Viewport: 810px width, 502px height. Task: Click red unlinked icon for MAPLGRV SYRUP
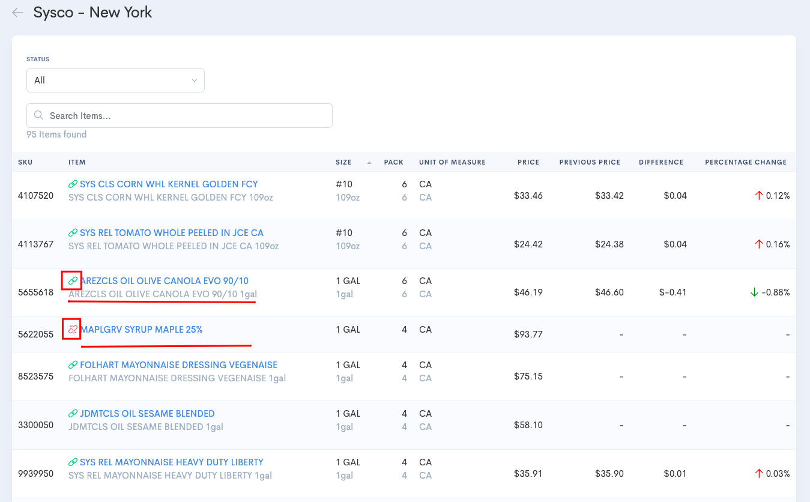coord(73,330)
